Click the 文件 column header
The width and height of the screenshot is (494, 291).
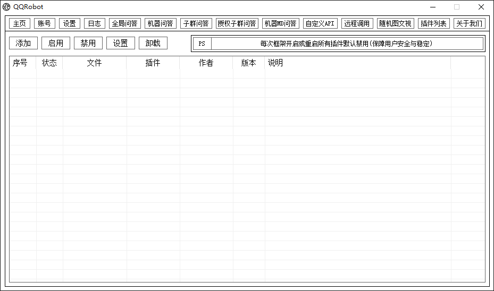point(95,63)
